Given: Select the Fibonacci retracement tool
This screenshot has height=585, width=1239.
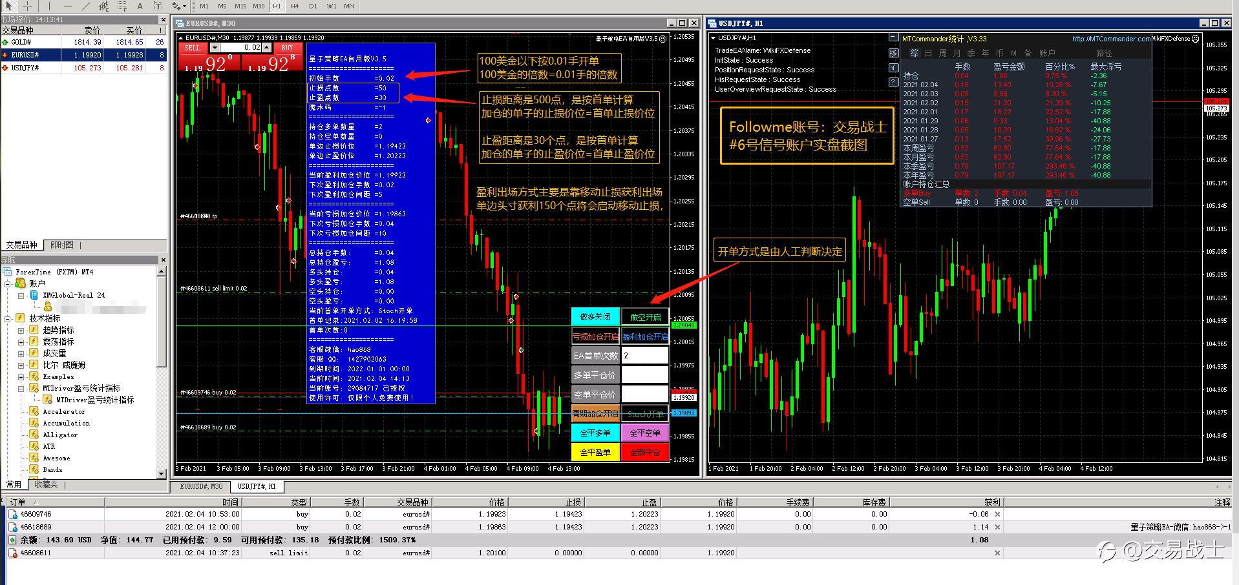Looking at the screenshot, I should pos(122,6).
